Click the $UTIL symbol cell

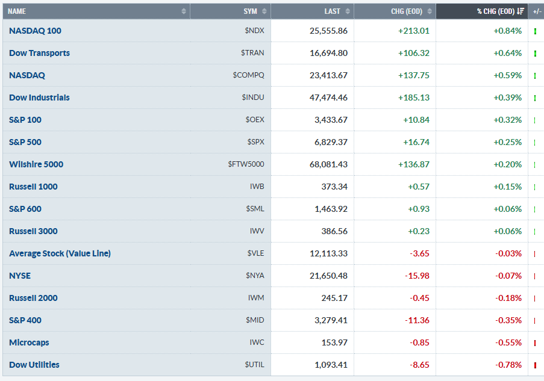(x=254, y=365)
